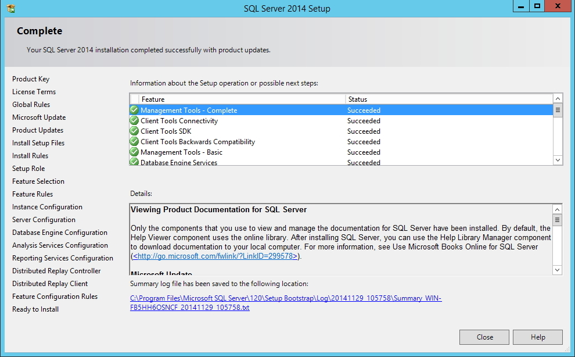The height and width of the screenshot is (357, 575).
Task: Select Client Tools Backwards Compatibility row
Action: pyautogui.click(x=342, y=142)
